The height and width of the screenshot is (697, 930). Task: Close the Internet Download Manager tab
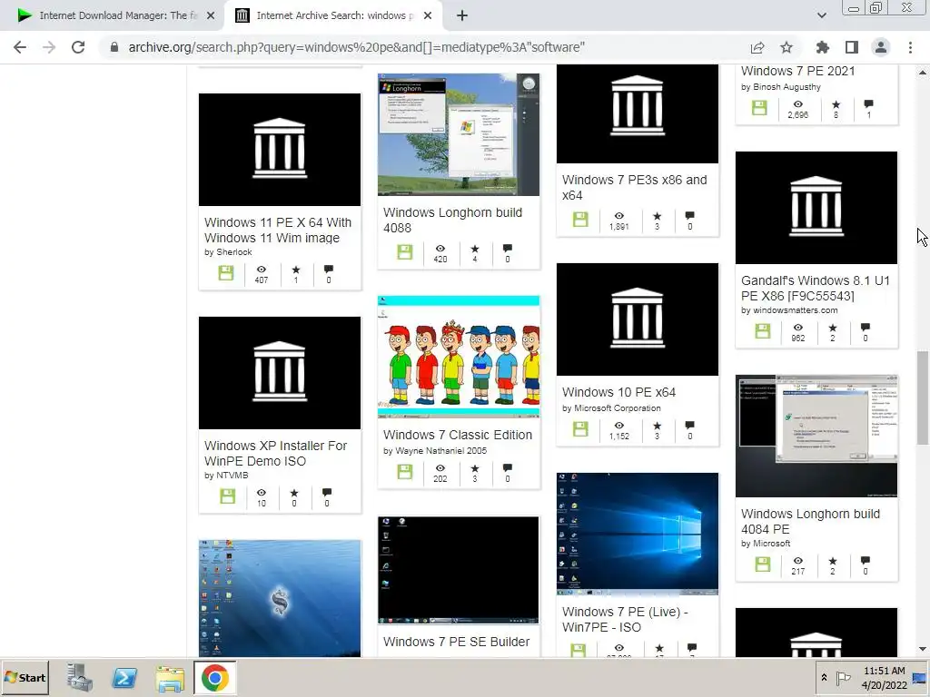(211, 16)
